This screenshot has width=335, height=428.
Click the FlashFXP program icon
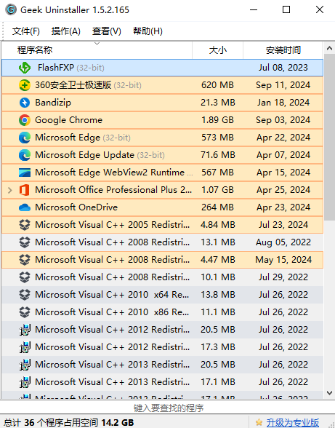coord(25,68)
